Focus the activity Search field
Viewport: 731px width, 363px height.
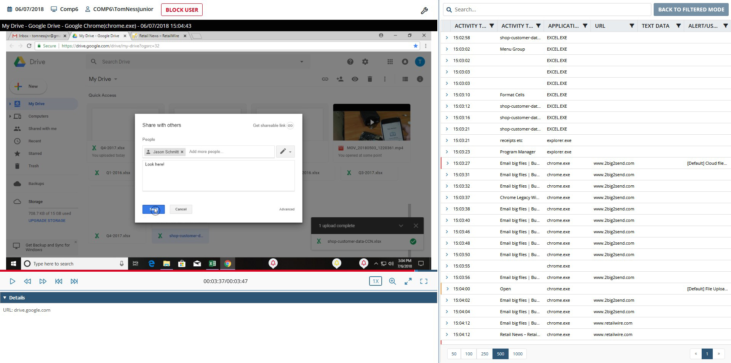click(x=547, y=10)
